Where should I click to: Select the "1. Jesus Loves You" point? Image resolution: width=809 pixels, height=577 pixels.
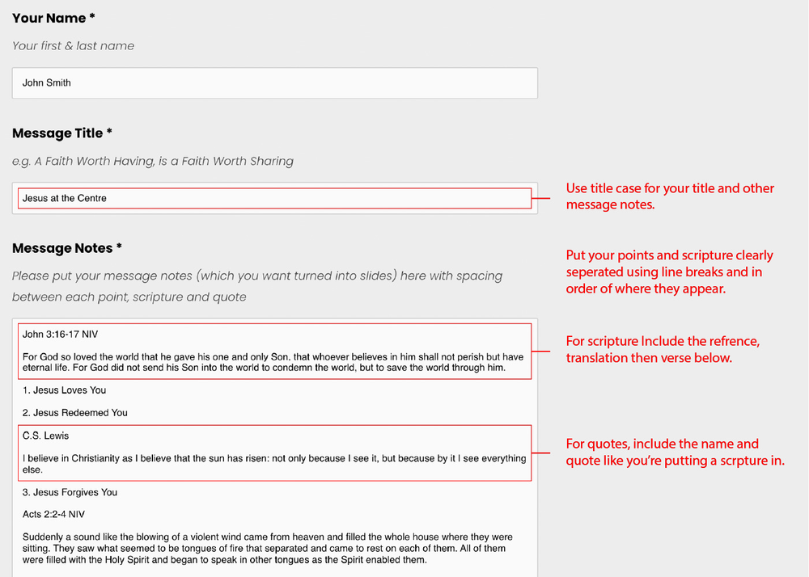pos(65,390)
